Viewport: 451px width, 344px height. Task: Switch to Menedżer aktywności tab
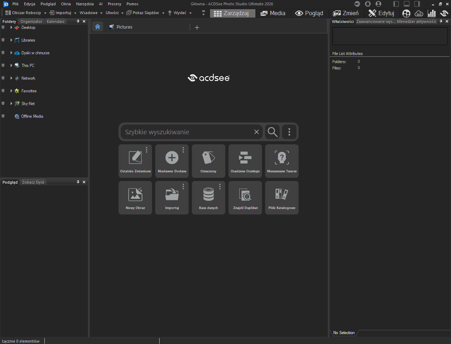point(417,21)
